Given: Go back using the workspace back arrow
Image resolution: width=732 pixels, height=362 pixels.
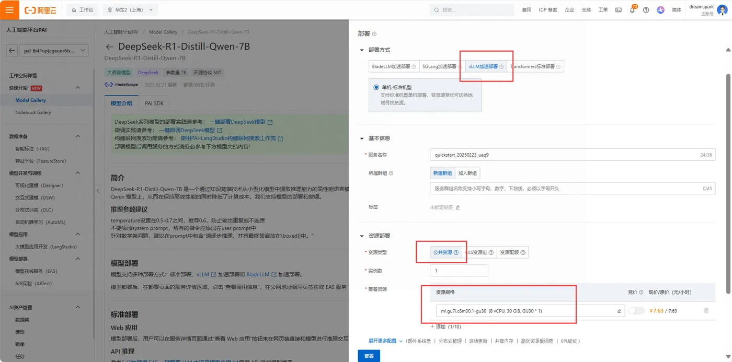Looking at the screenshot, I should coord(12,51).
